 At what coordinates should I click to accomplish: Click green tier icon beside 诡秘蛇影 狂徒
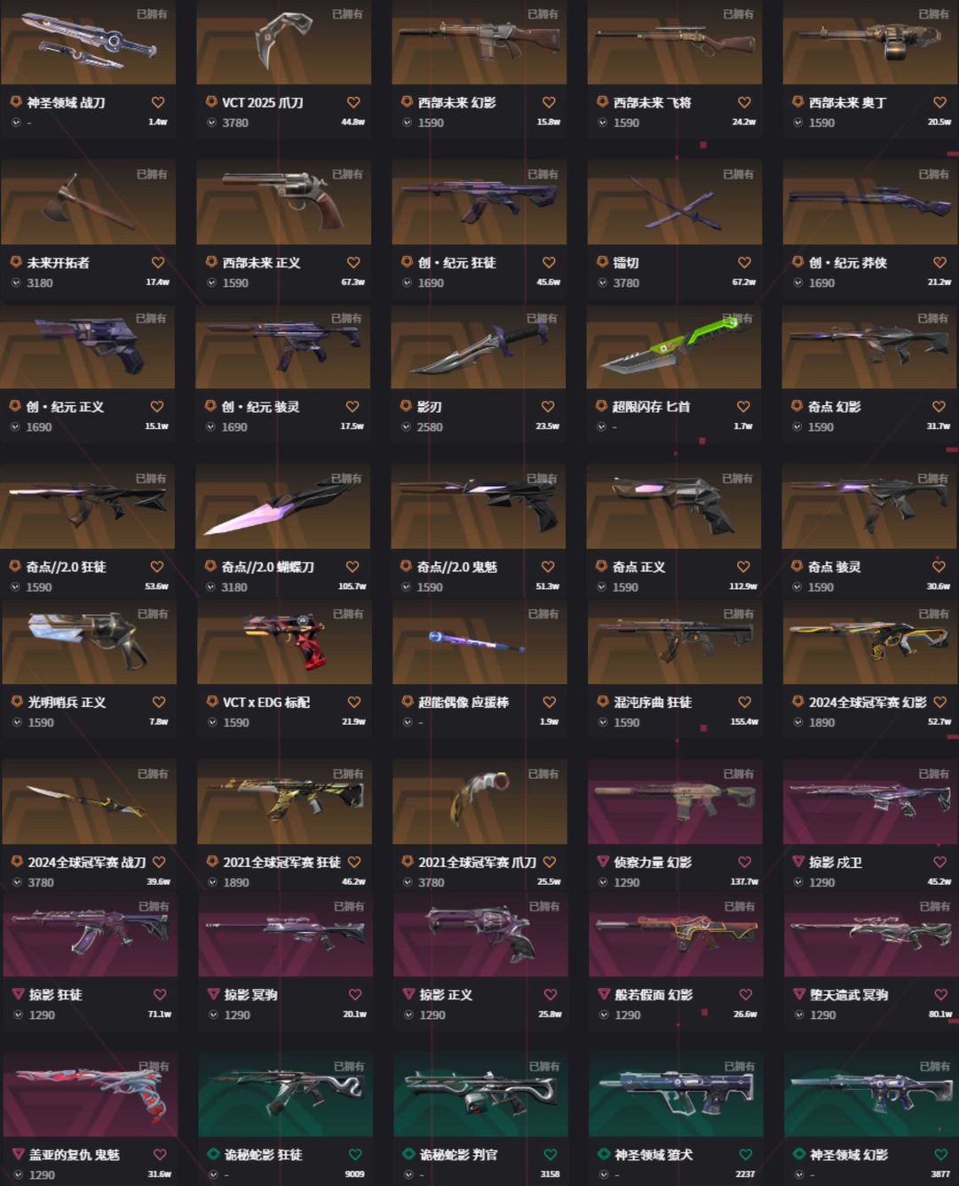[213, 1154]
